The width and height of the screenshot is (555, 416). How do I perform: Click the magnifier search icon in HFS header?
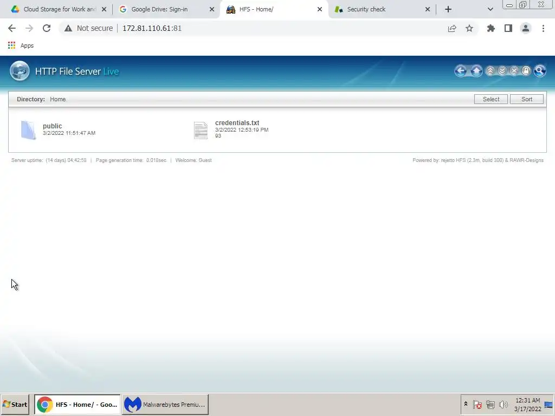[539, 71]
